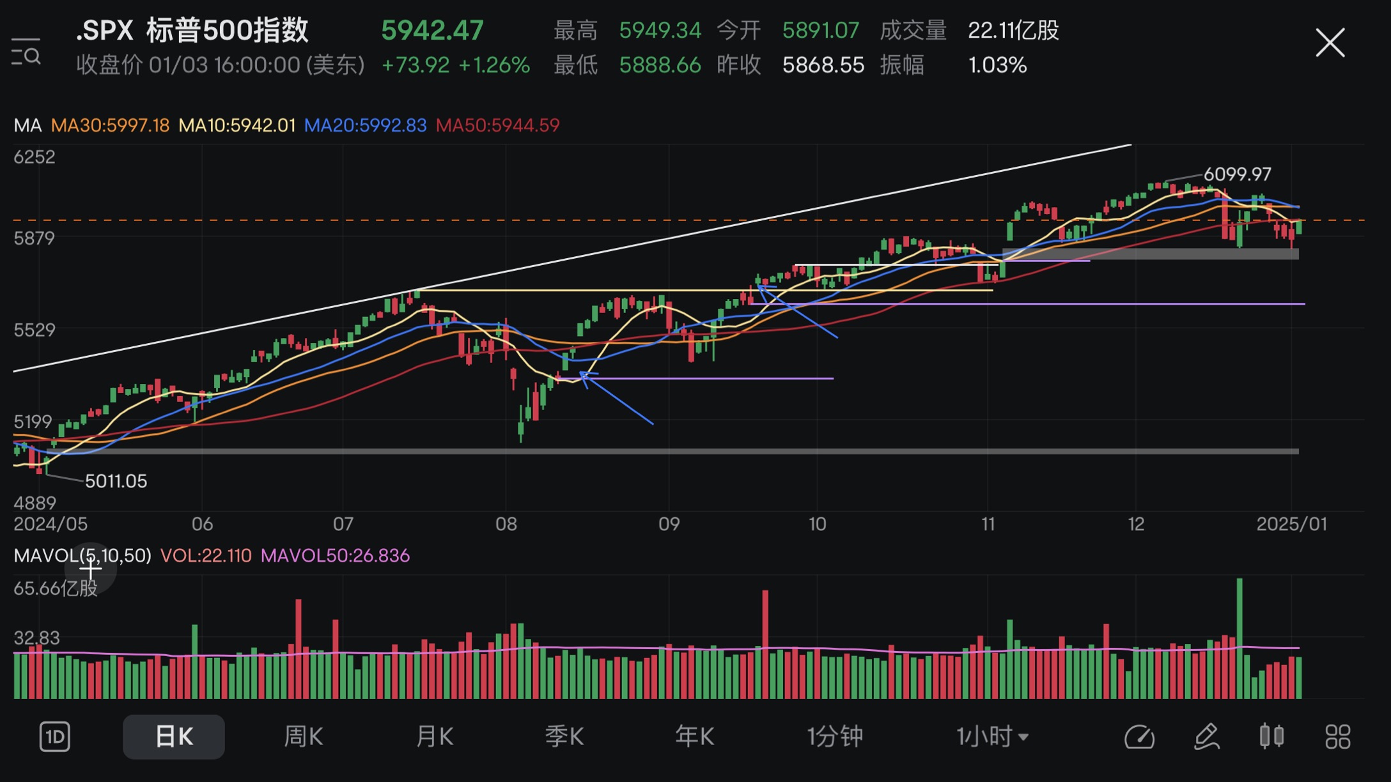1391x782 pixels.
Task: Open MAVOL(5,10,50) volume indicator settings
Action: click(x=82, y=555)
